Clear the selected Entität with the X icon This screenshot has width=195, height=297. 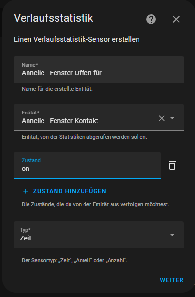pyautogui.click(x=162, y=118)
